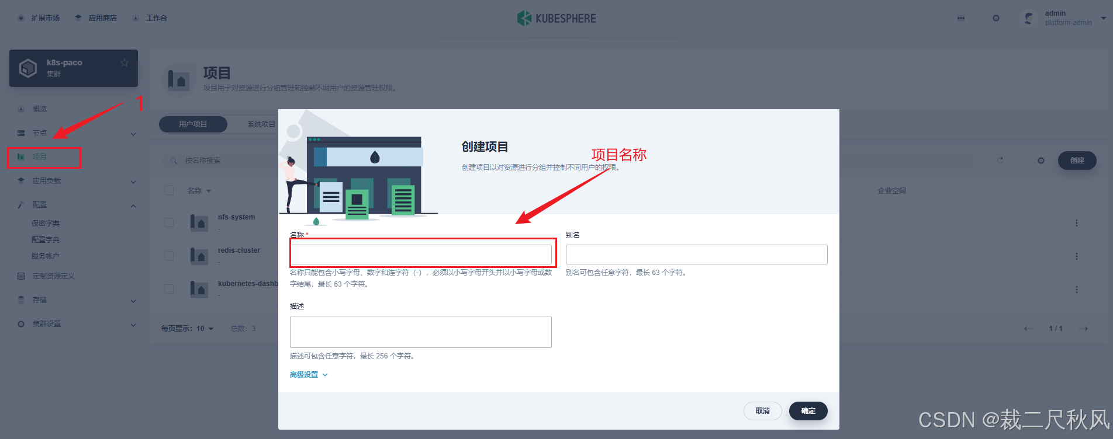Open 概览 overview in sidebar

(40, 109)
